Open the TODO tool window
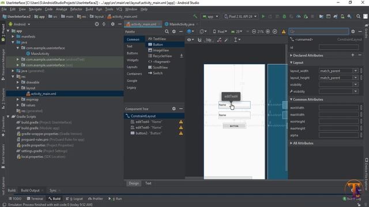Viewport: 369px width, 207px height. point(15,199)
